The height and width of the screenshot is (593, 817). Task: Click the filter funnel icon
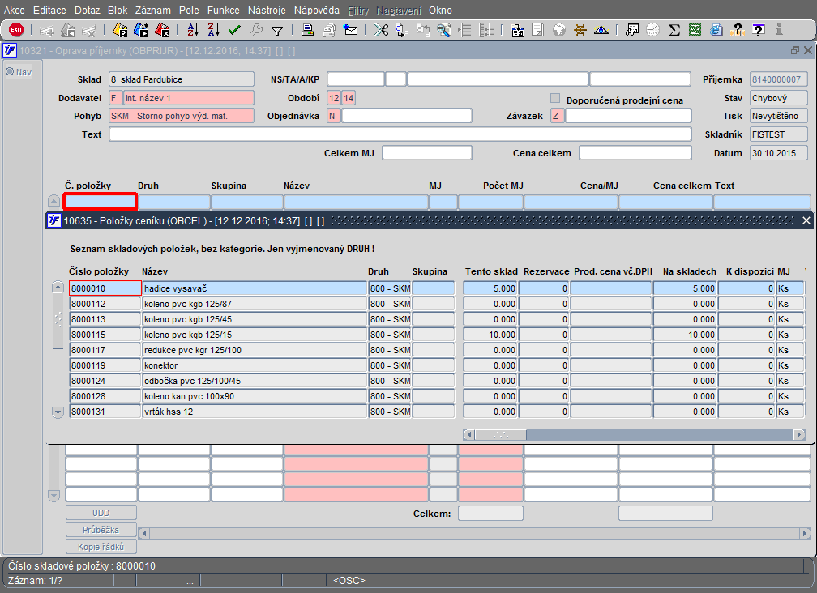coord(276,30)
